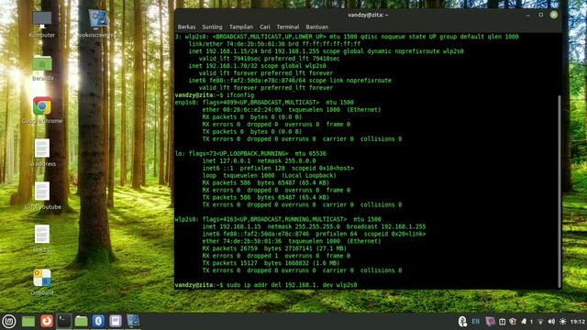Click the brightness sun tray icon
The height and width of the screenshot is (330, 587).
(562, 322)
